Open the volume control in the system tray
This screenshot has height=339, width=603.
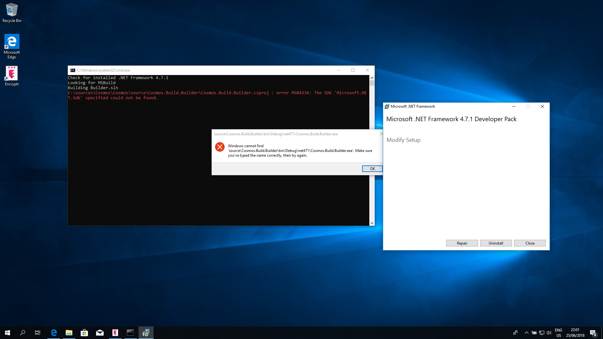pyautogui.click(x=549, y=333)
